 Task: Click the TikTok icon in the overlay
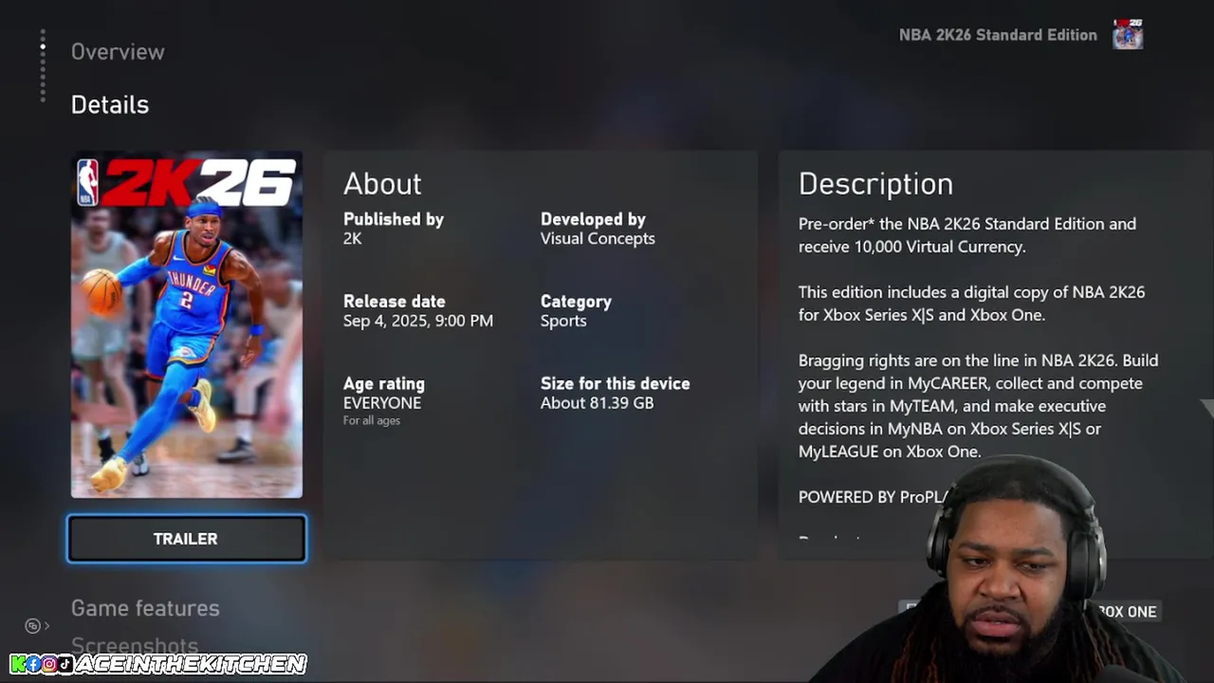tap(64, 665)
